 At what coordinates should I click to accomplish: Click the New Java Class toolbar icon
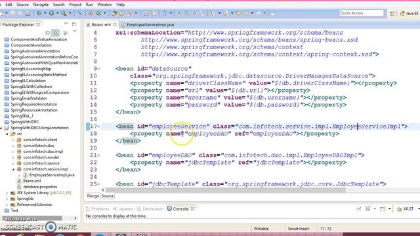click(x=99, y=13)
